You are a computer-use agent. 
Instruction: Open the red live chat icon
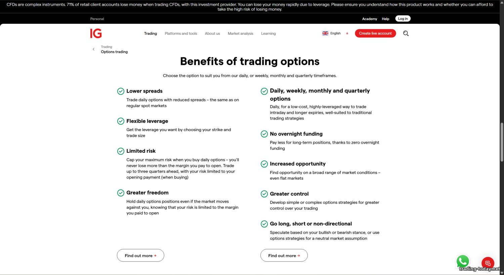488,263
